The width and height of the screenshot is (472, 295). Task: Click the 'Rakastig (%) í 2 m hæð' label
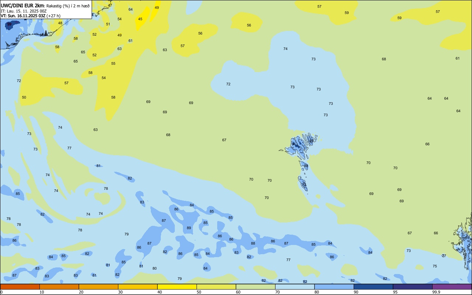point(68,6)
